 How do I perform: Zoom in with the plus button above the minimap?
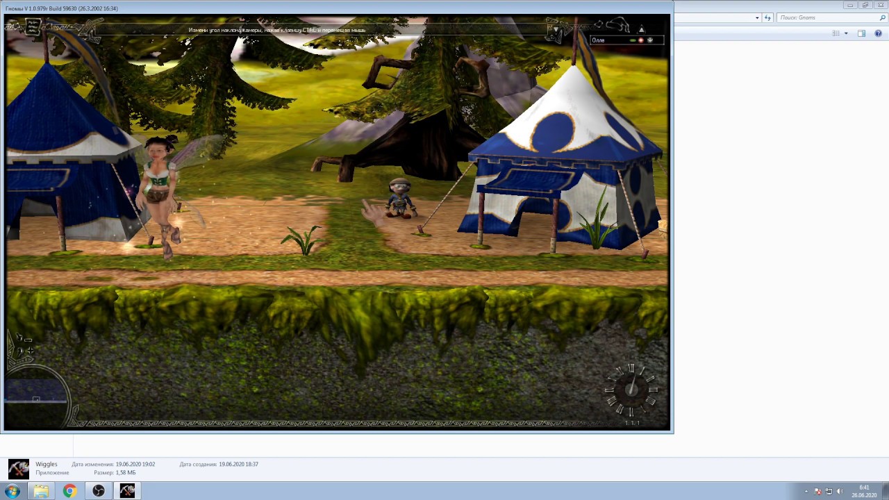tap(31, 351)
